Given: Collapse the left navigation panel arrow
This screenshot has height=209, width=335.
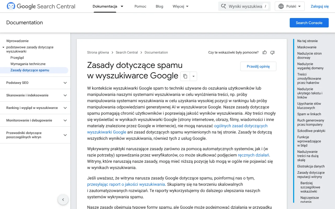Looking at the screenshot, I should tap(63, 200).
